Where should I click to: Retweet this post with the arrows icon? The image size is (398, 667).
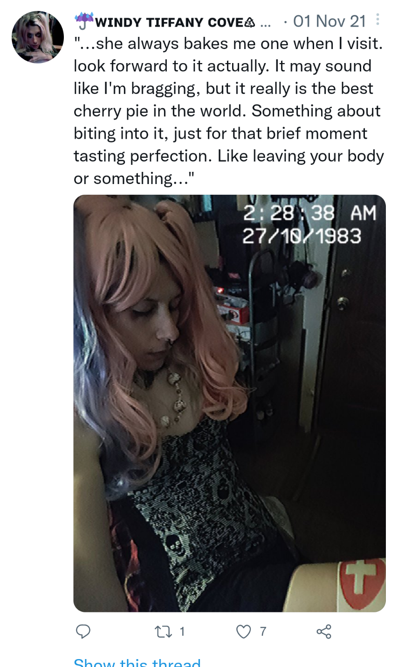163,632
